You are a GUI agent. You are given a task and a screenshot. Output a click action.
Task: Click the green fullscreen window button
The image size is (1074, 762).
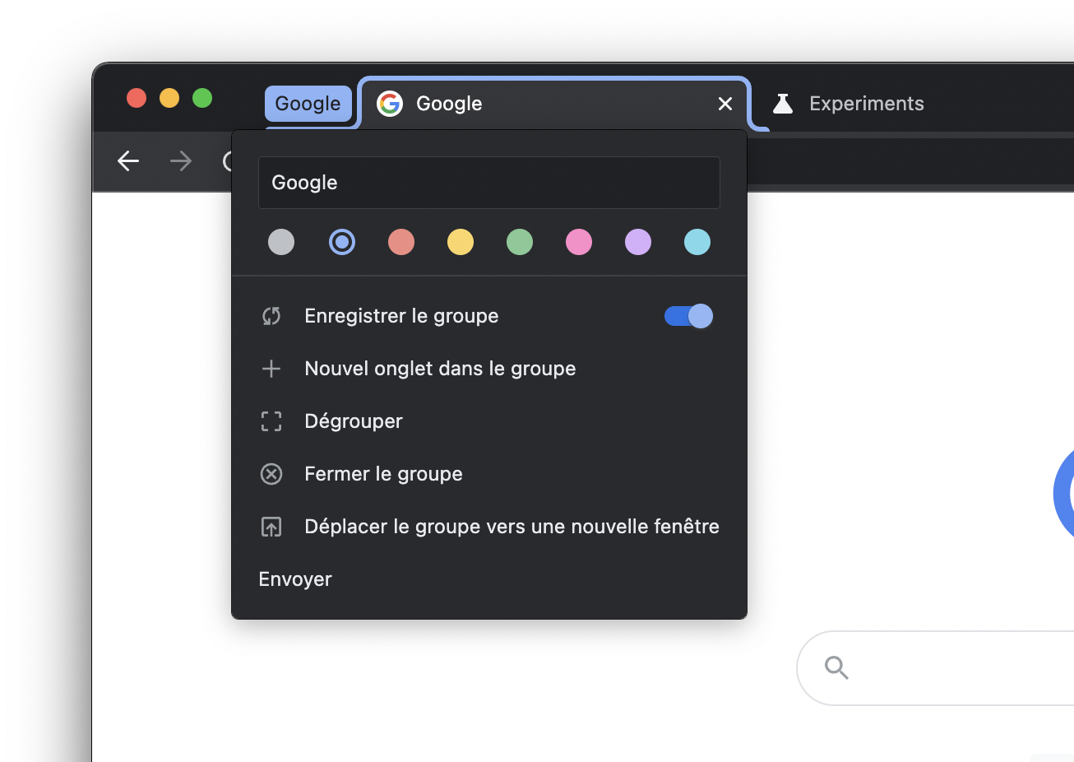tap(202, 98)
